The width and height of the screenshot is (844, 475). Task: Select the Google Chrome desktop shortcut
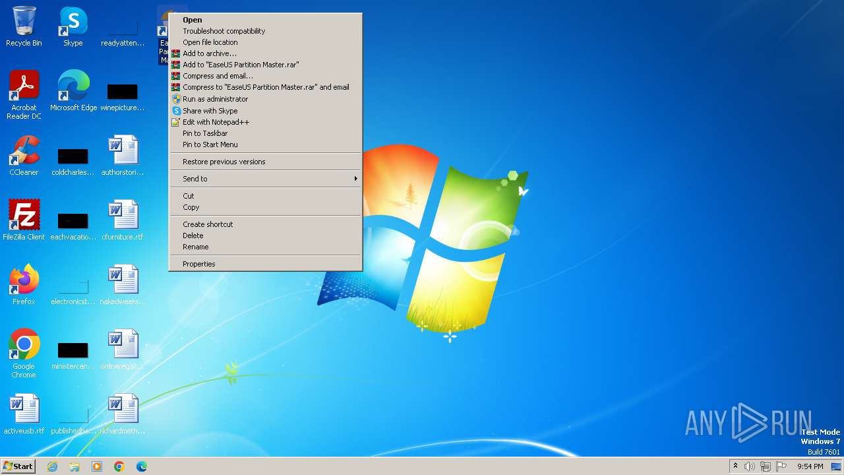pos(24,354)
